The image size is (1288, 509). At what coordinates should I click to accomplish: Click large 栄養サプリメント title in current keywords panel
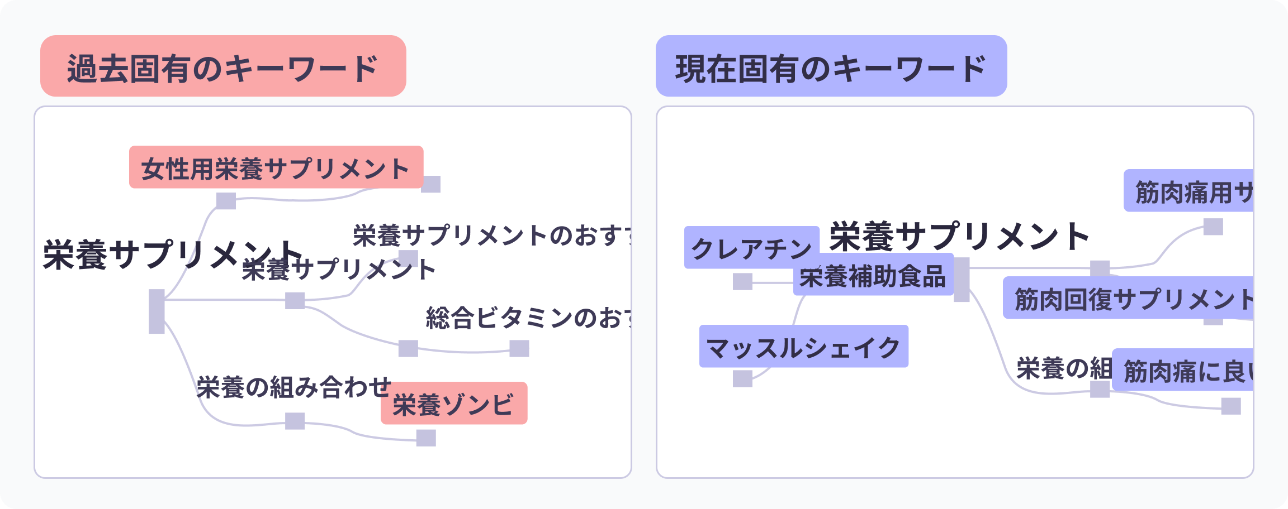pyautogui.click(x=959, y=237)
